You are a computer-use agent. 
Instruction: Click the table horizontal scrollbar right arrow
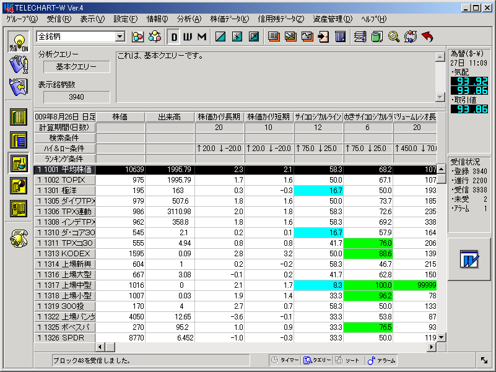[432, 347]
